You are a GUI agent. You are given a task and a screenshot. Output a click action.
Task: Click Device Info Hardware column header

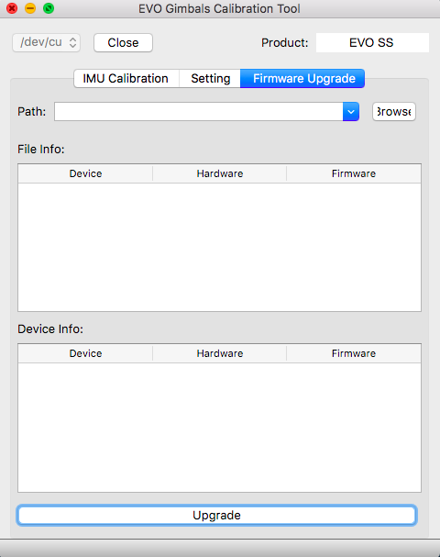click(220, 353)
